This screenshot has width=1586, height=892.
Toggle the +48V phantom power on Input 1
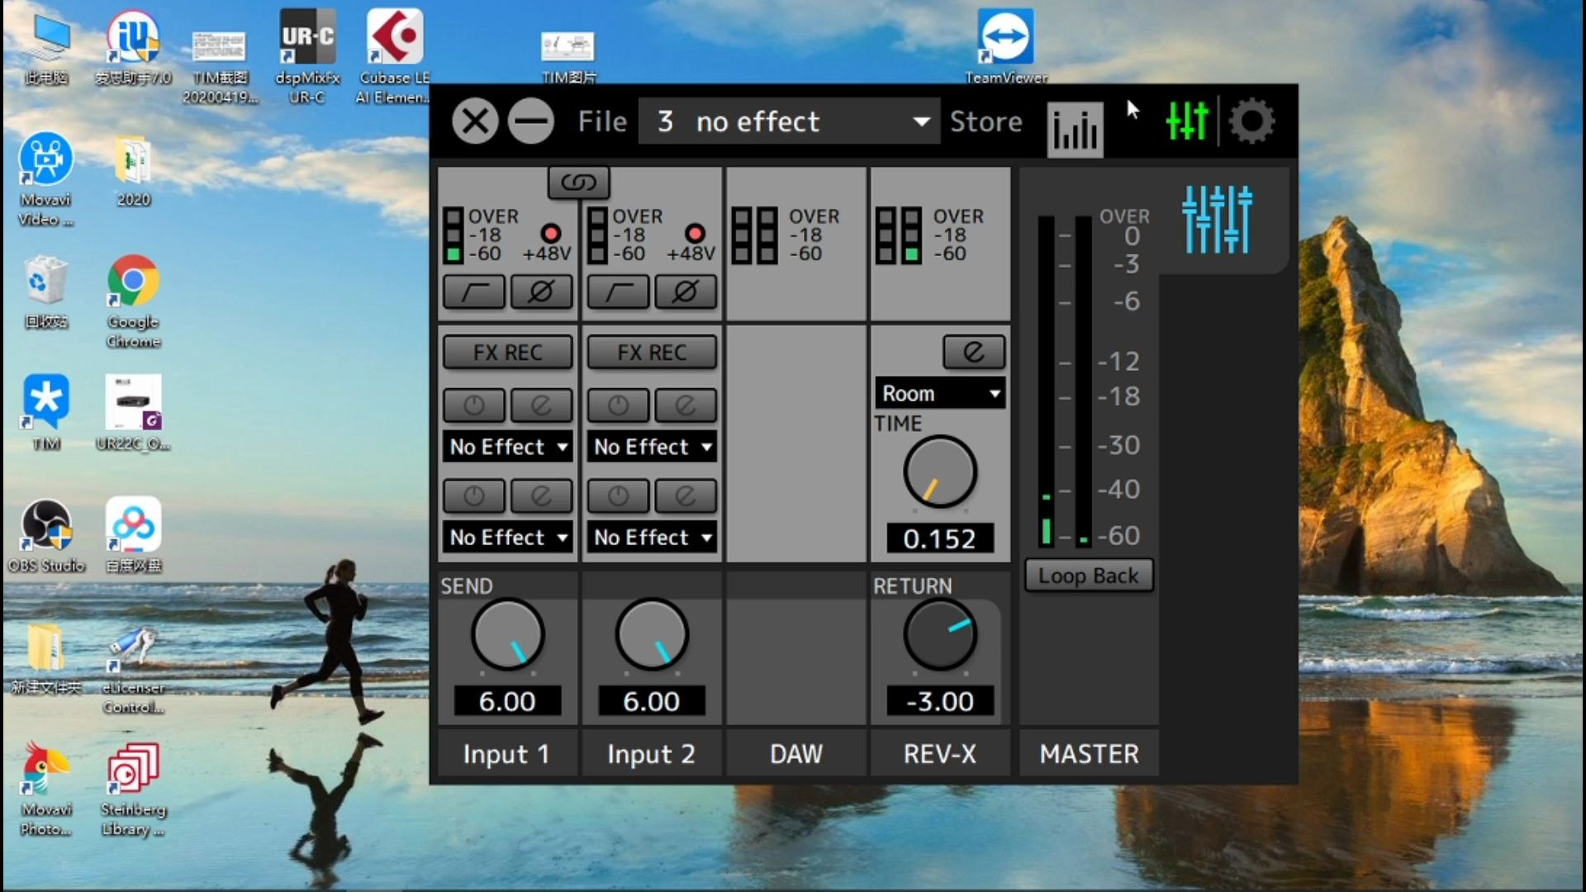(x=548, y=232)
